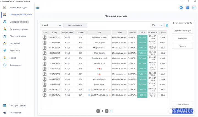Go to next page arrow
Viewport: 198px width, 117px height.
tap(107, 111)
